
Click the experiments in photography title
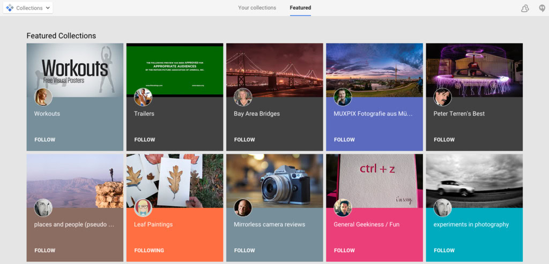471,224
